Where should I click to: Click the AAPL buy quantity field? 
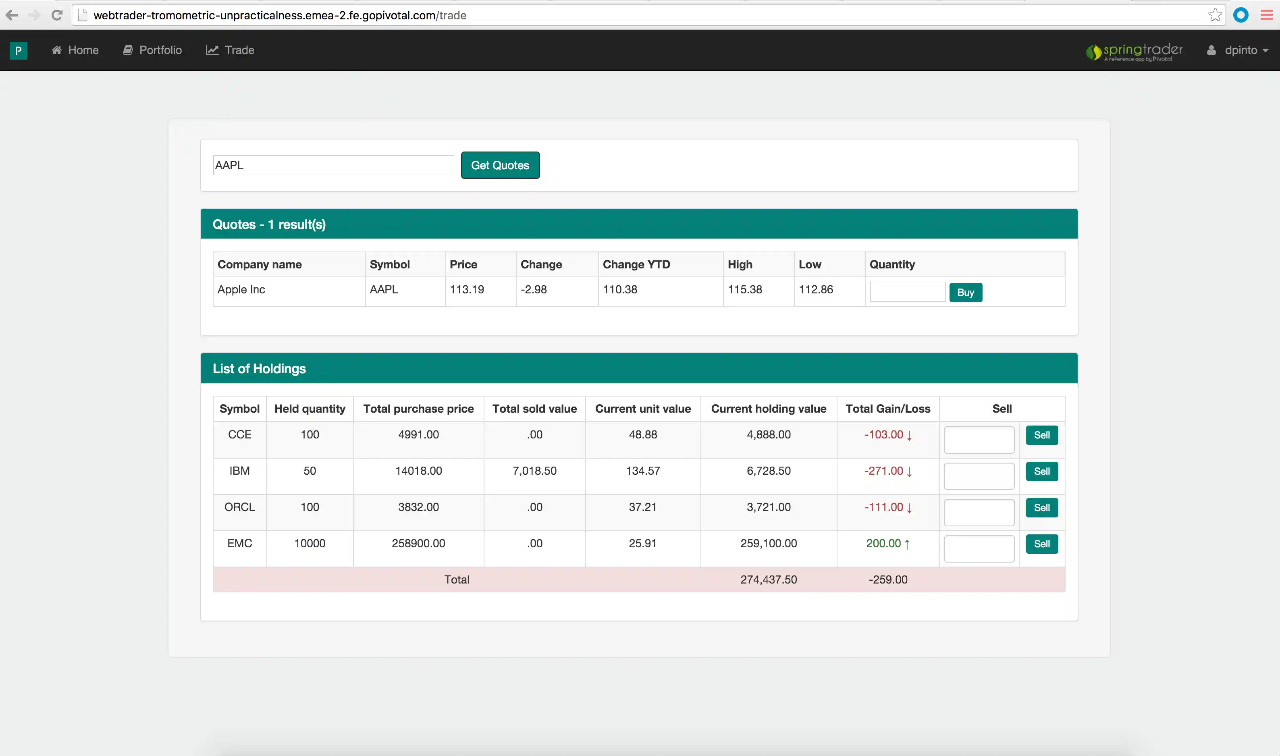click(907, 292)
